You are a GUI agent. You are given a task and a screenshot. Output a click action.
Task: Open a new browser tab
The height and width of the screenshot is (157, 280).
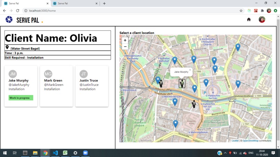point(104,3)
